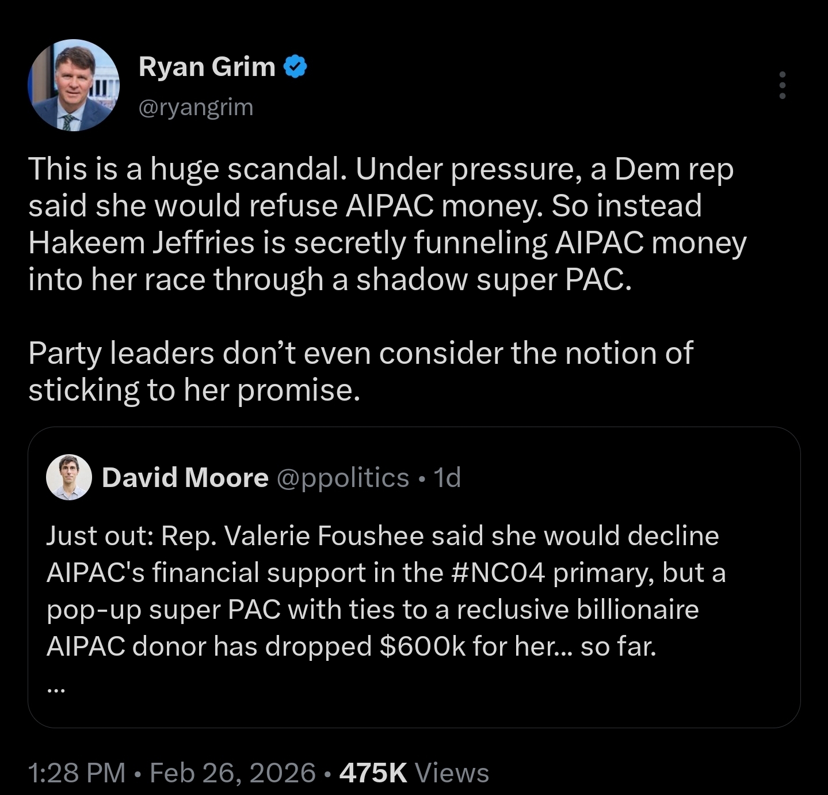View the 475K Views count
The height and width of the screenshot is (795, 828).
pos(414,773)
